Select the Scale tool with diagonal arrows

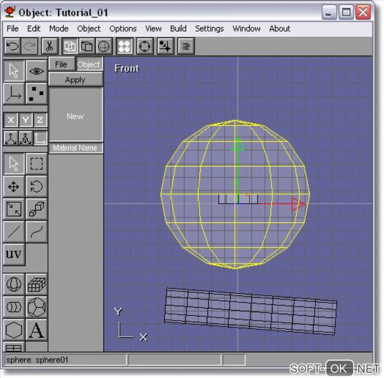(x=14, y=209)
